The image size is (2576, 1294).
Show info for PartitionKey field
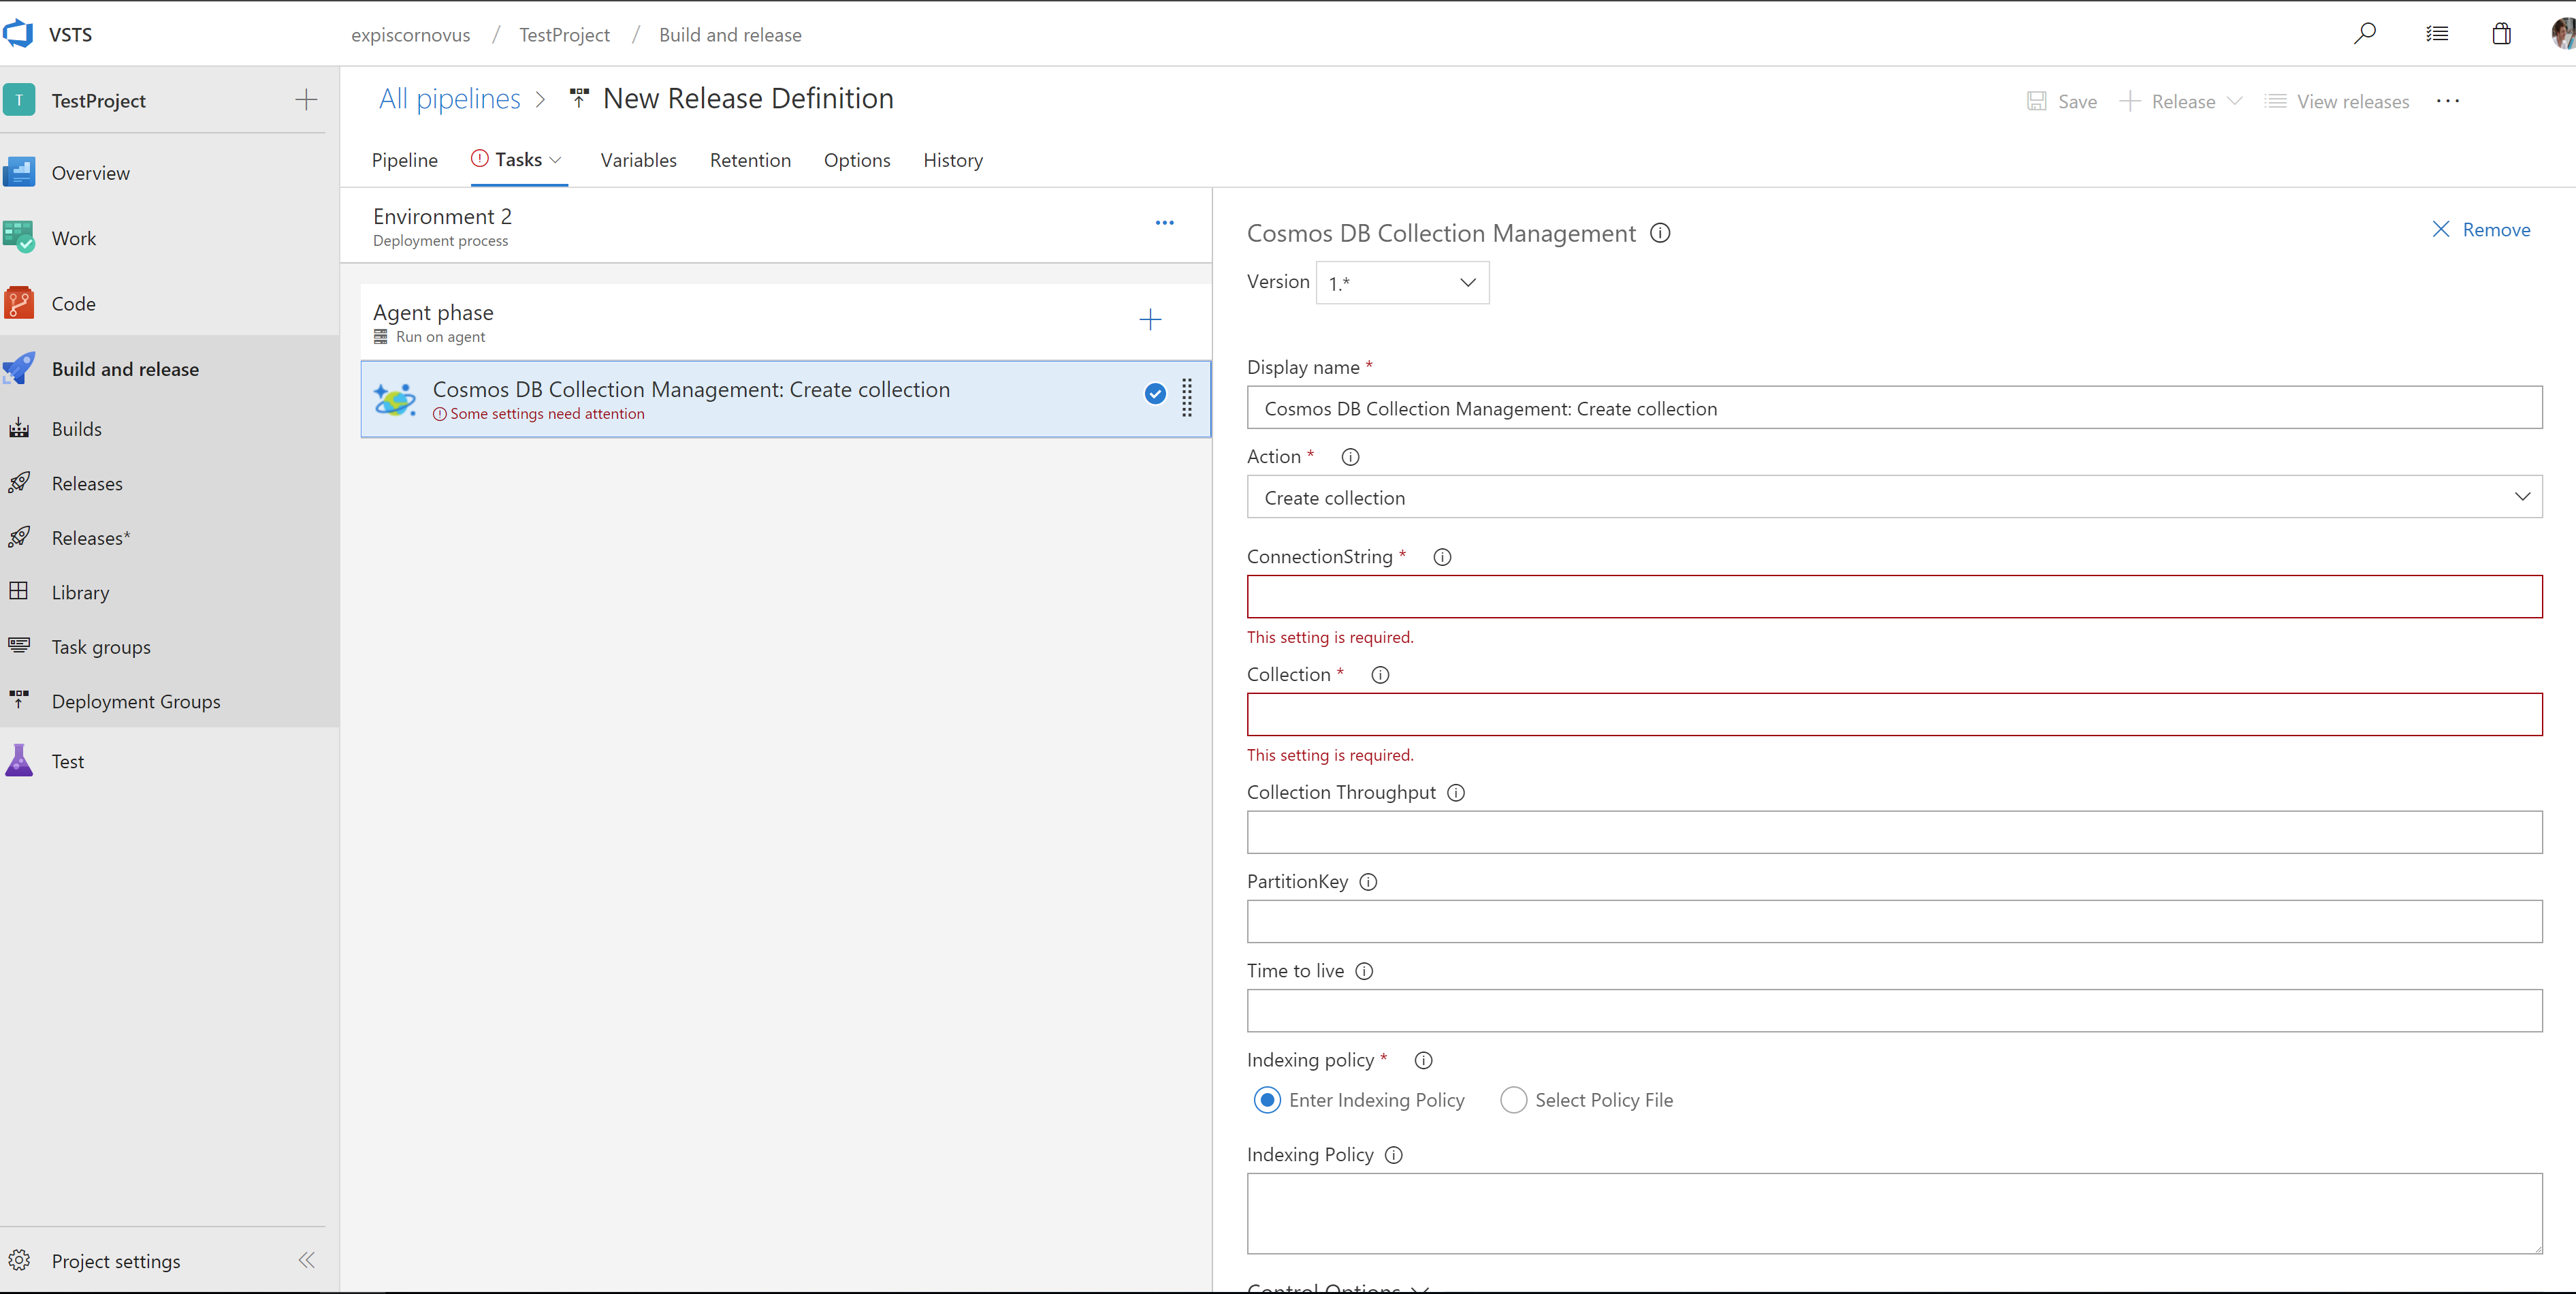pyautogui.click(x=1369, y=882)
